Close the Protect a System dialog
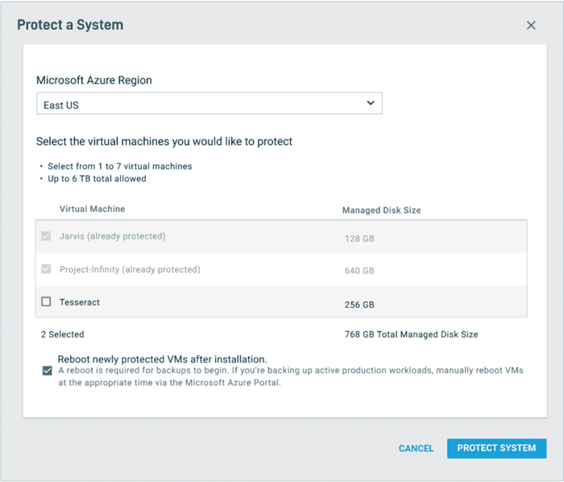Image resolution: width=564 pixels, height=482 pixels. pos(531,25)
